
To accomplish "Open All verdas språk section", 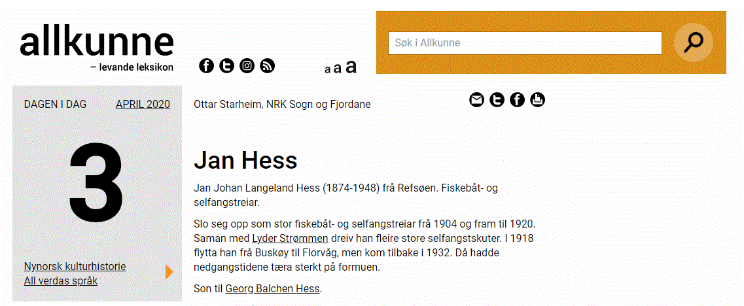I will click(x=61, y=280).
